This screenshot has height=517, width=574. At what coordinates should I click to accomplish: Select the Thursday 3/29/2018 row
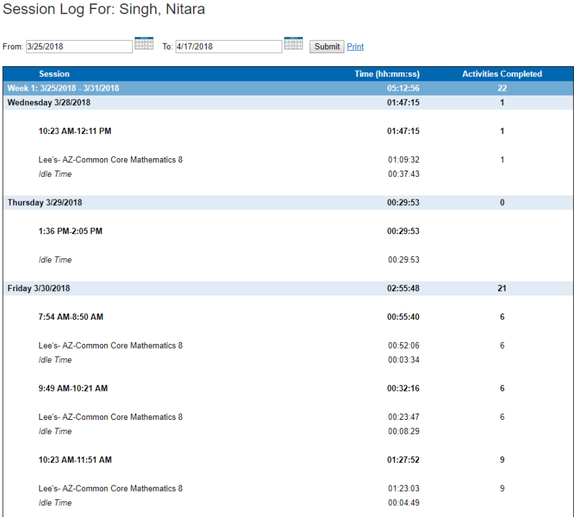click(x=288, y=202)
